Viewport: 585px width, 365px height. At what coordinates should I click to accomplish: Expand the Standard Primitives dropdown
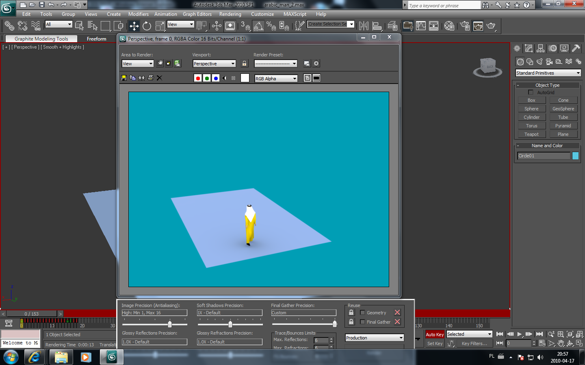click(548, 73)
